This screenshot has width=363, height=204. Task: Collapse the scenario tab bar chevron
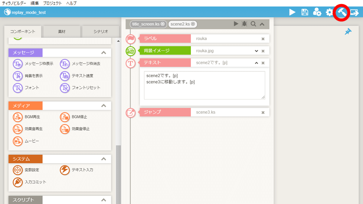tap(262, 24)
